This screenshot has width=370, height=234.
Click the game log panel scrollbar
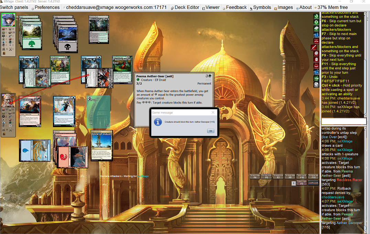pos(365,179)
